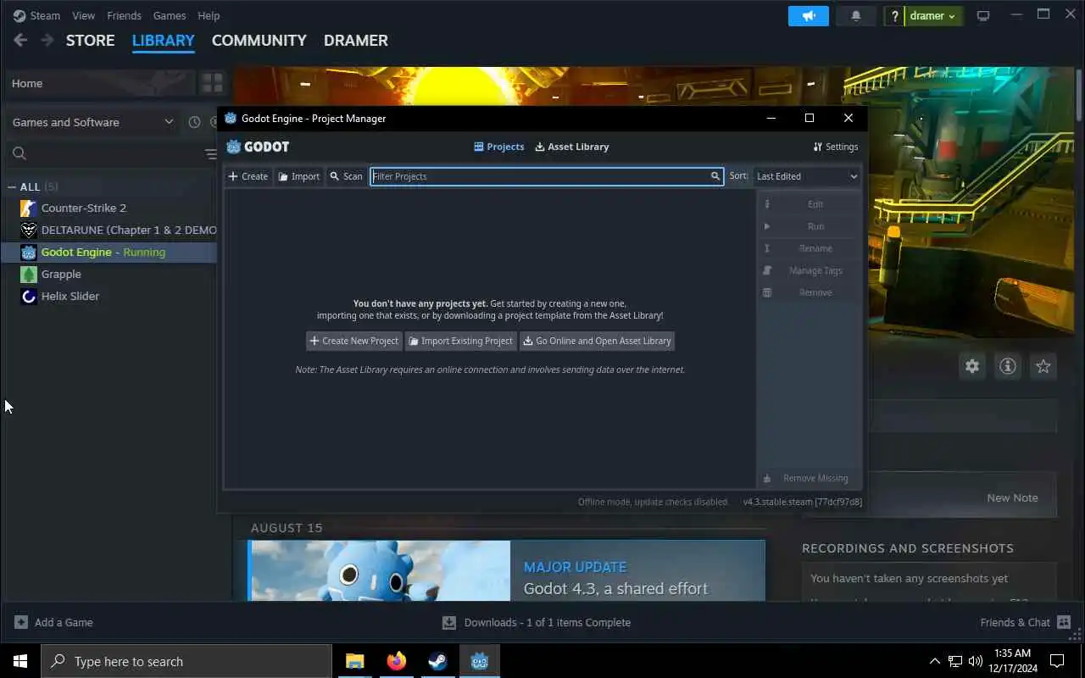Click Add a Game plus icon
Screen dimensions: 1085x678
pos(21,622)
